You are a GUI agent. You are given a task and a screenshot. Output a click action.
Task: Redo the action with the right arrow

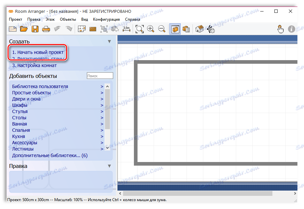68,29
